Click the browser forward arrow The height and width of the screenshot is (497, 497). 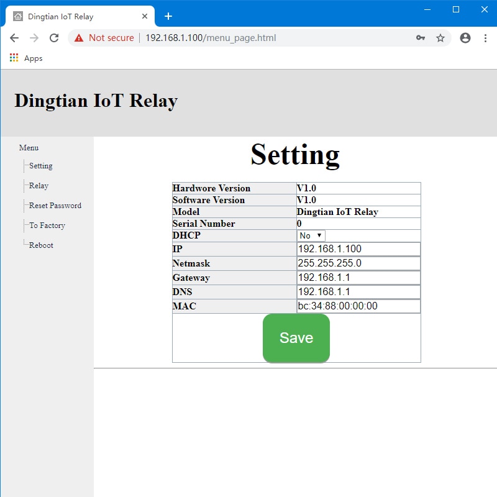(34, 38)
